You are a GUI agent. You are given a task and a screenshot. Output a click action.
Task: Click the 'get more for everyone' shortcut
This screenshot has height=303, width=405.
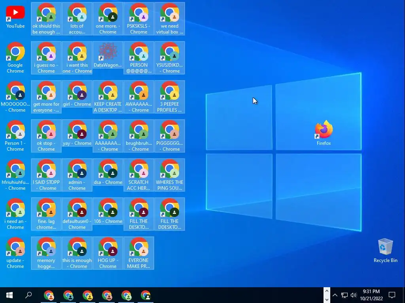click(46, 97)
